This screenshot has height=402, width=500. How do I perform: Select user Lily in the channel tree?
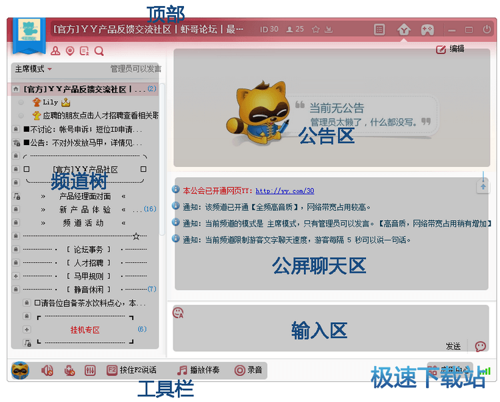(50, 102)
